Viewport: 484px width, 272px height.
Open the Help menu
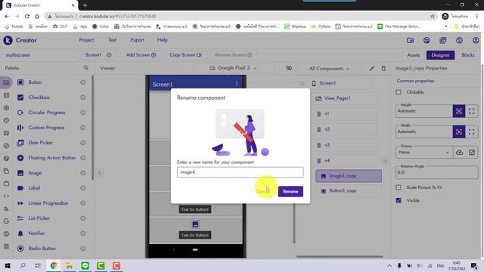pyautogui.click(x=163, y=40)
